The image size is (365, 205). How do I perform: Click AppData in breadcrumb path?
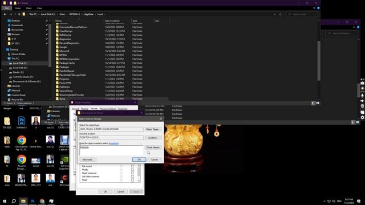[x=89, y=14]
